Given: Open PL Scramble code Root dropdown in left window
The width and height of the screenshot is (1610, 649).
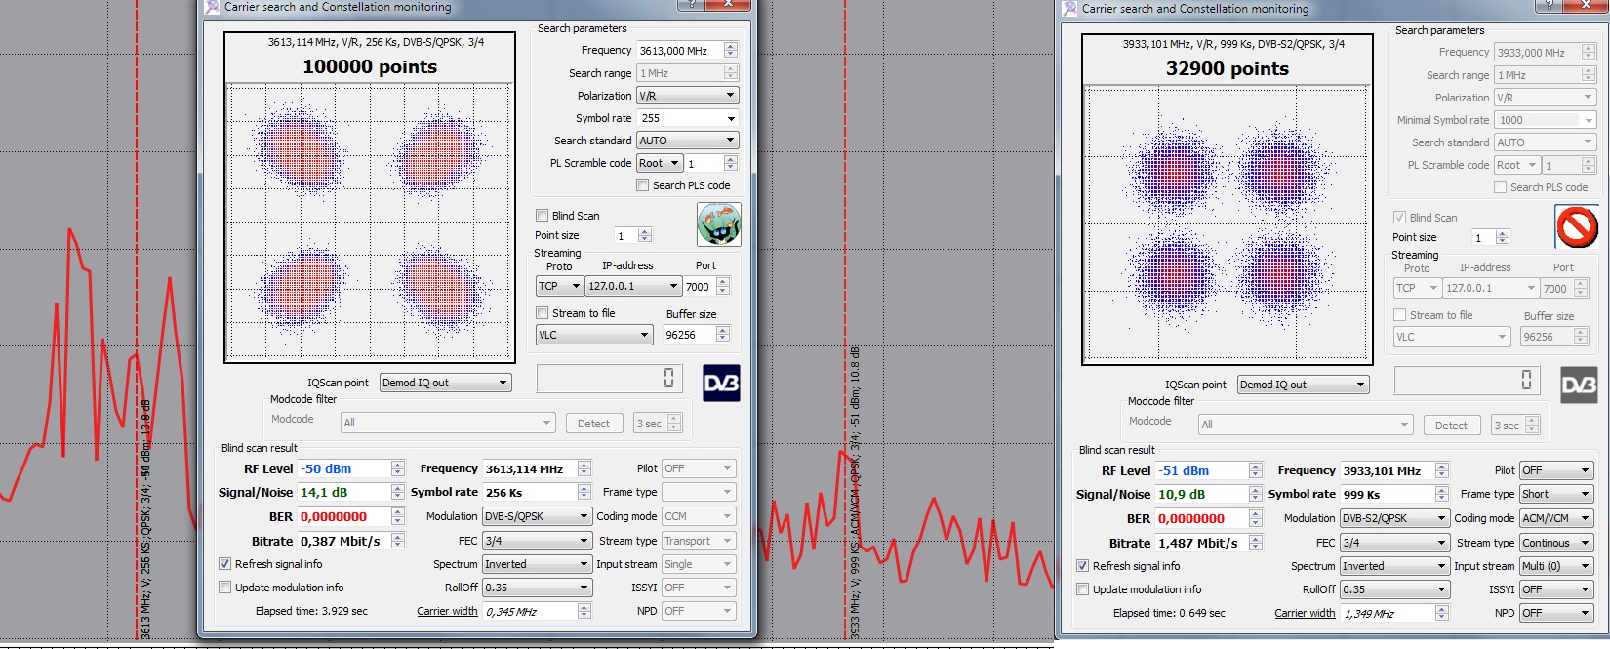Looking at the screenshot, I should coord(660,163).
